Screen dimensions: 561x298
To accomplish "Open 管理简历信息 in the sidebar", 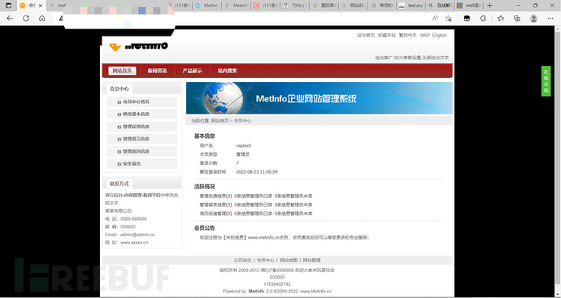I will pyautogui.click(x=141, y=152).
